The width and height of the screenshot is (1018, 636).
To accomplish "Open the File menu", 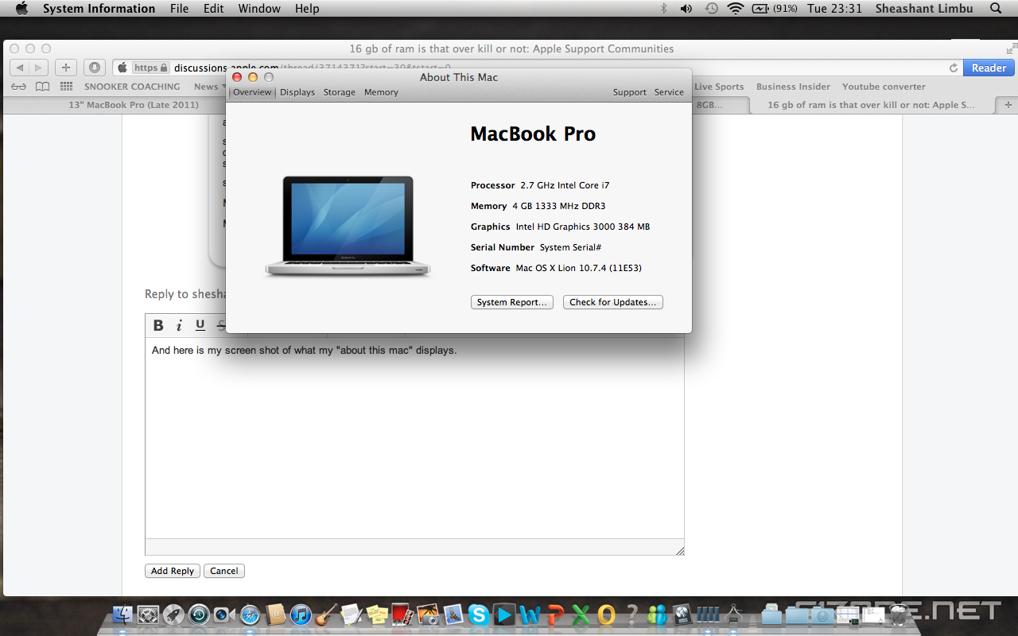I will click(180, 9).
